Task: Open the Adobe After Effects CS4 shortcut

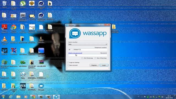Action: pos(23,16)
